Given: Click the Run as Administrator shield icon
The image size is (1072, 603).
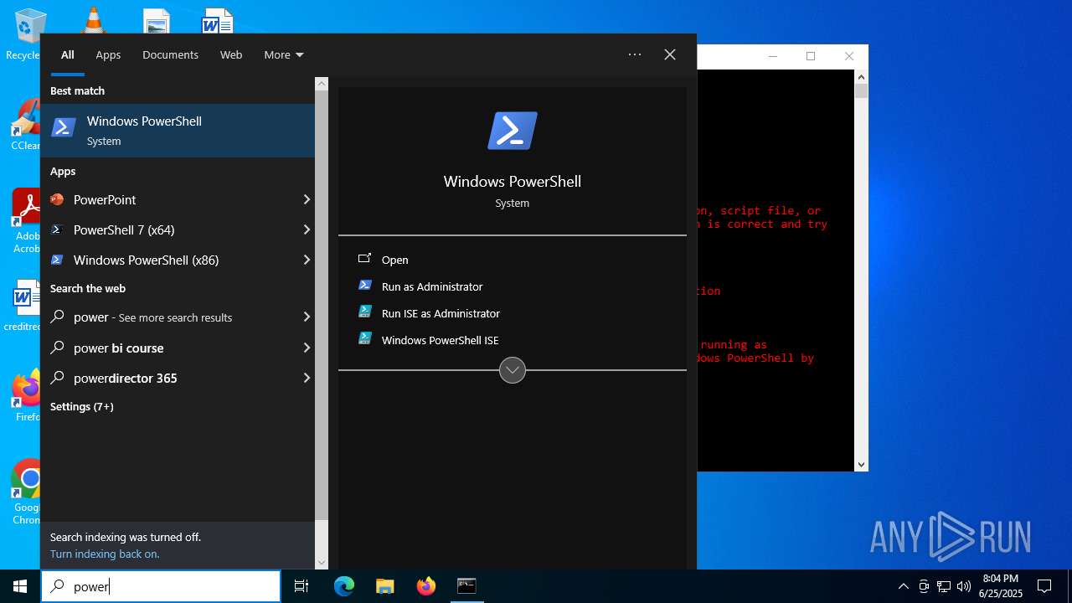Looking at the screenshot, I should tap(365, 286).
